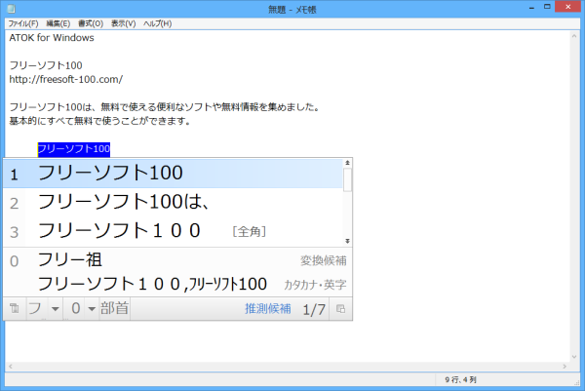Viewport: 585px width, 391px height.
Task: Click the candidate window expand icon
Action: (340, 309)
